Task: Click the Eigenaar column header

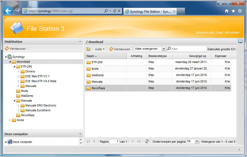Action: (221, 56)
